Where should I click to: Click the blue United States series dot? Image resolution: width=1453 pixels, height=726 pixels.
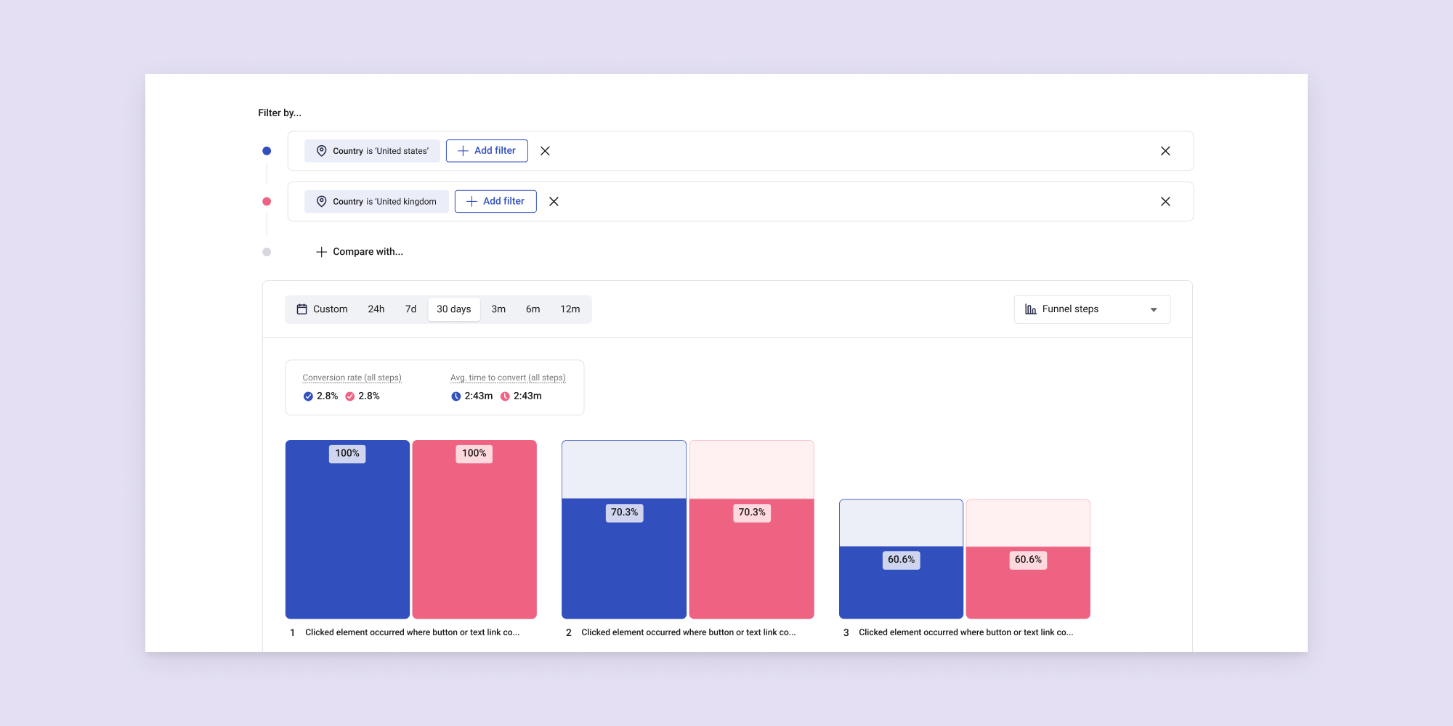(x=267, y=151)
